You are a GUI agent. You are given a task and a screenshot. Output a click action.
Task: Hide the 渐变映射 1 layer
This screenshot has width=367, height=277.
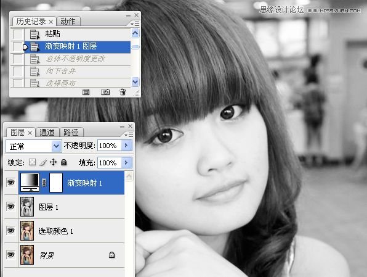coord(10,182)
